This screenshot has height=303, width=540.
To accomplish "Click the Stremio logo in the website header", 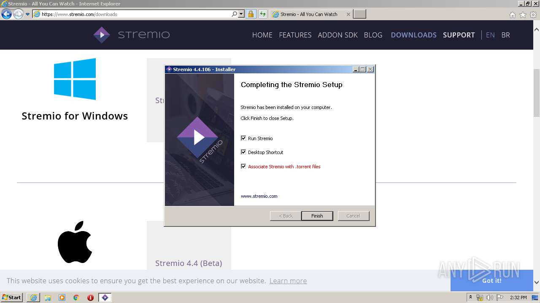I will point(131,35).
